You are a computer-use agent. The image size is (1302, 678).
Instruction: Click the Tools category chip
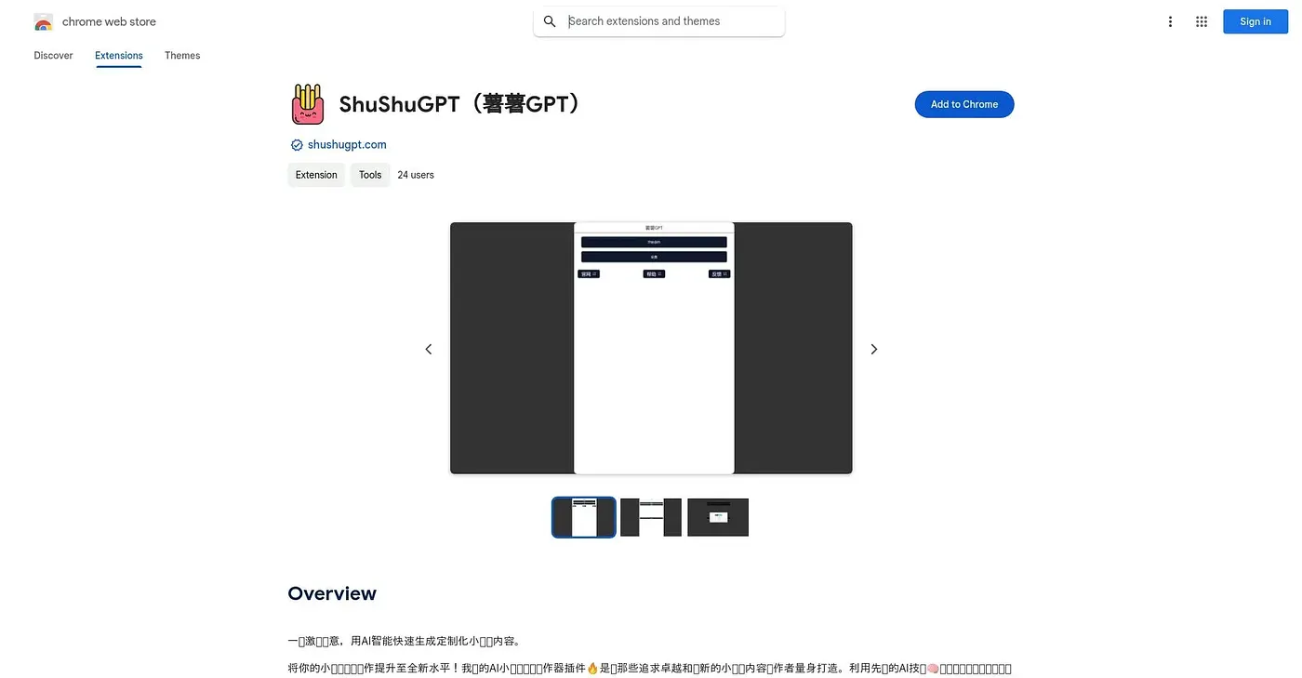pyautogui.click(x=370, y=175)
